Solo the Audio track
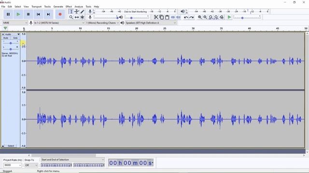 pos(15,38)
